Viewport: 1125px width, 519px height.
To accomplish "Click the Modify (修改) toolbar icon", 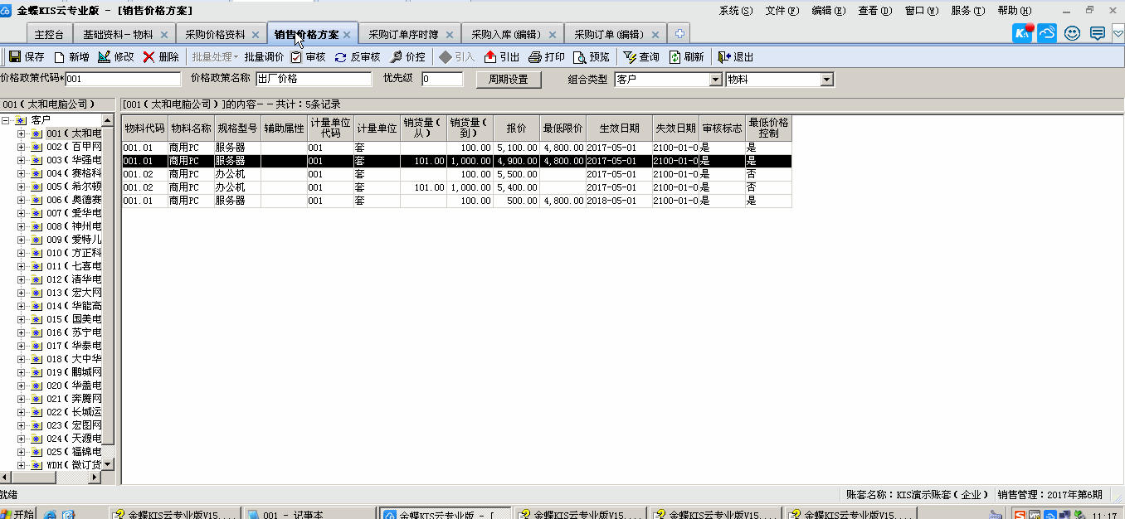I will [104, 57].
